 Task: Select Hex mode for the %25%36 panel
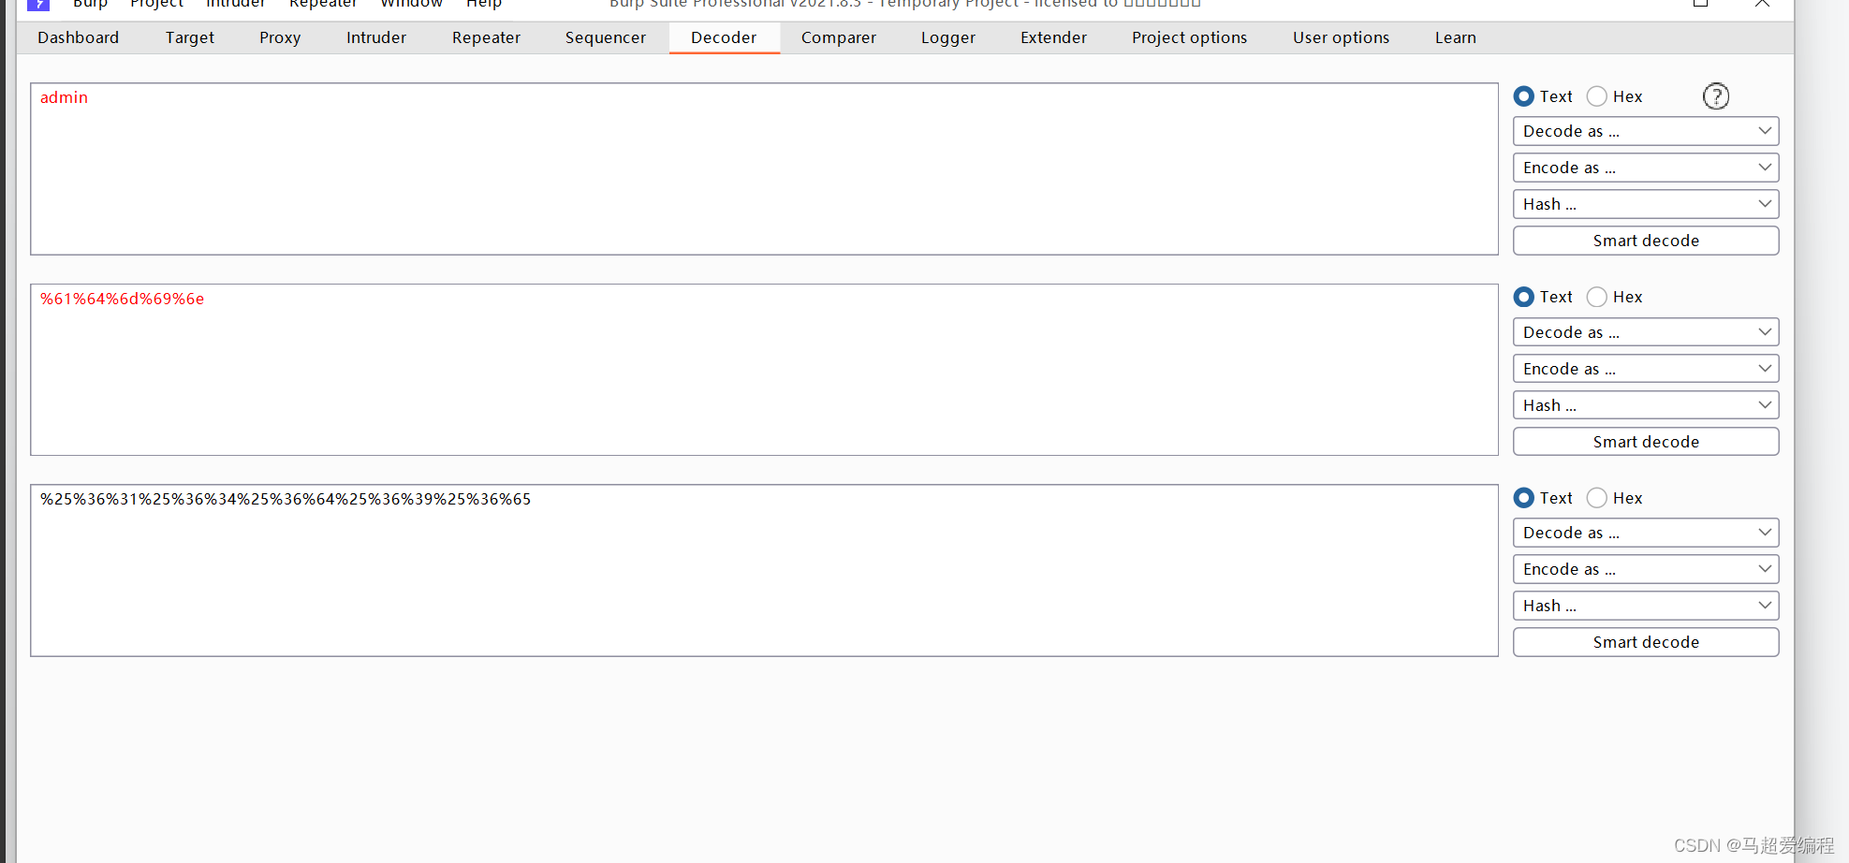1596,498
